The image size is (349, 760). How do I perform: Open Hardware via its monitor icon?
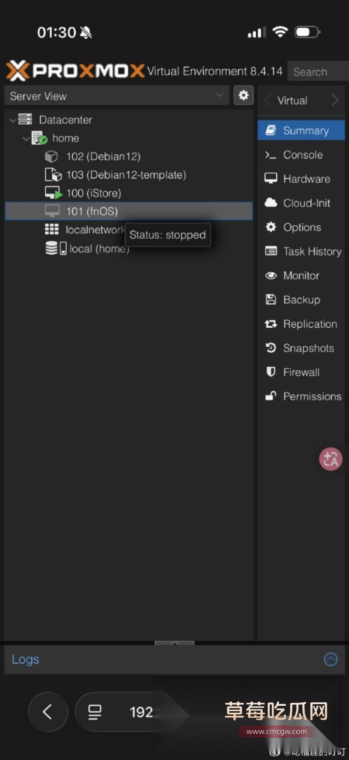(271, 178)
